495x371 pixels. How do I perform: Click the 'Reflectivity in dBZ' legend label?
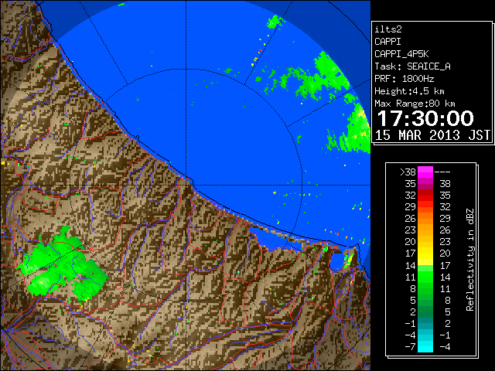pyautogui.click(x=470, y=260)
